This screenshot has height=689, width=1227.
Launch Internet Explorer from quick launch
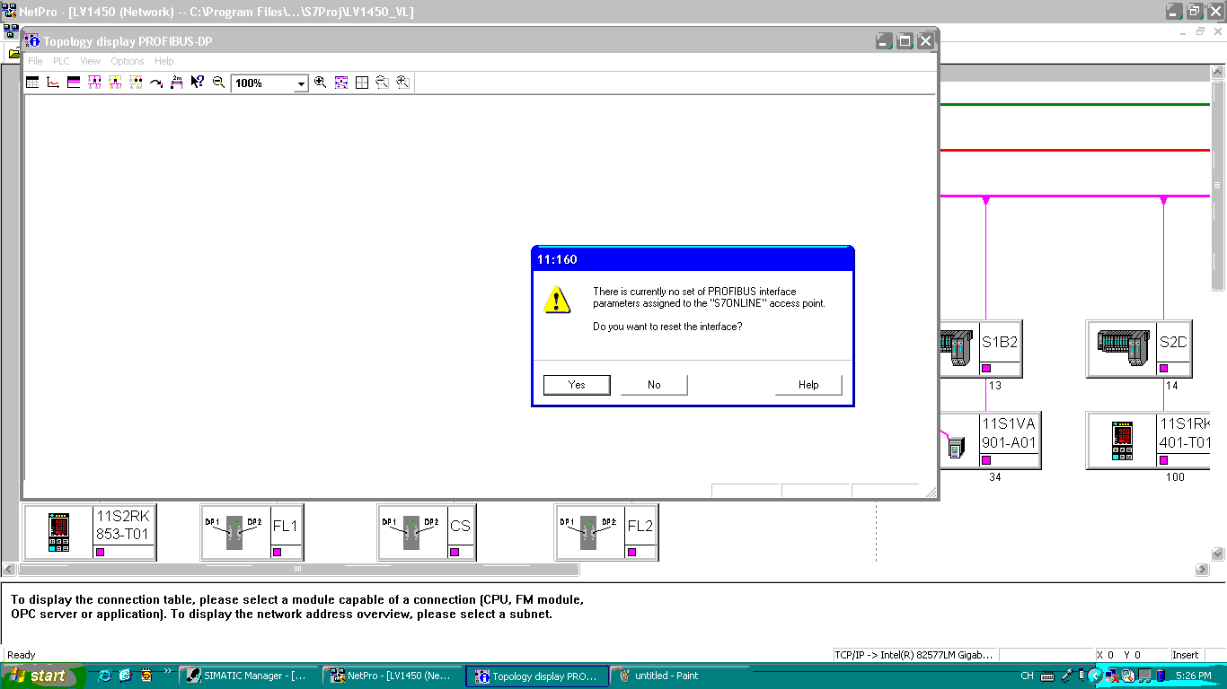coord(104,676)
